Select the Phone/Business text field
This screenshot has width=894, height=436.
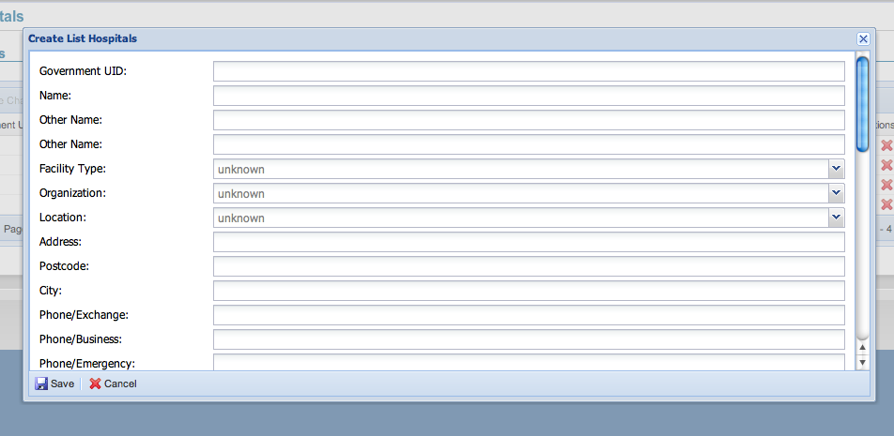click(529, 339)
